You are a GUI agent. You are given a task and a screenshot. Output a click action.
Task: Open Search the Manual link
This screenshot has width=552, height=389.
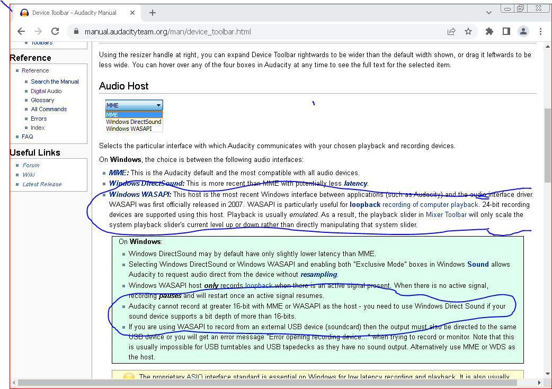[x=55, y=82]
